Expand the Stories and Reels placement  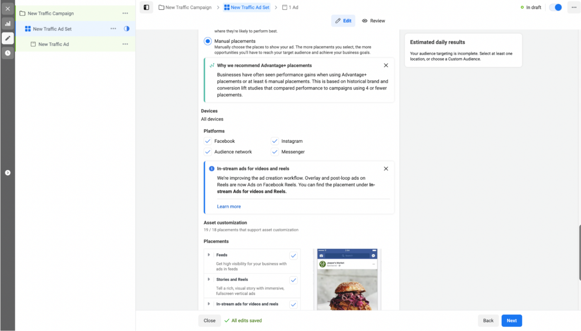click(210, 280)
